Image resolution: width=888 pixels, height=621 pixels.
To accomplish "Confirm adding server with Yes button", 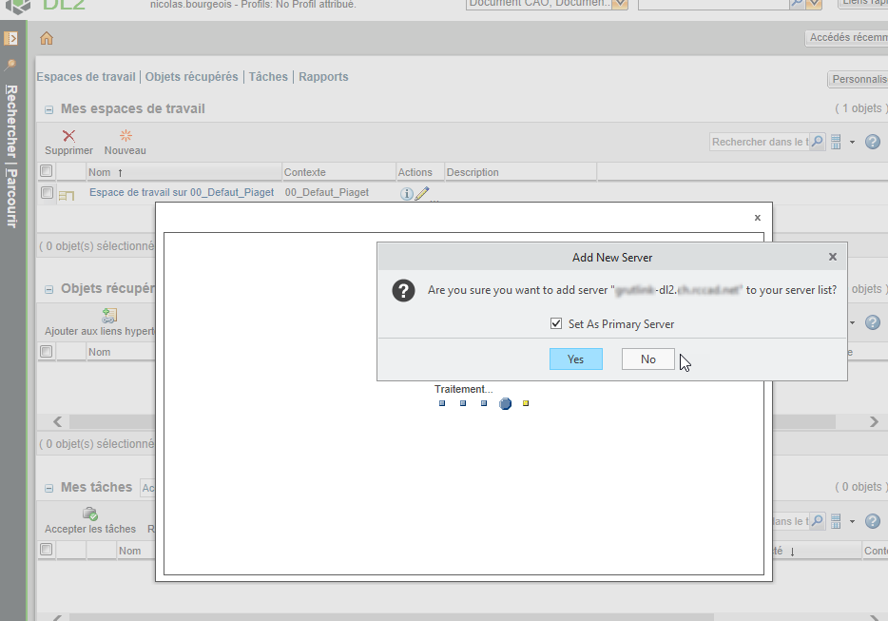I will point(575,359).
